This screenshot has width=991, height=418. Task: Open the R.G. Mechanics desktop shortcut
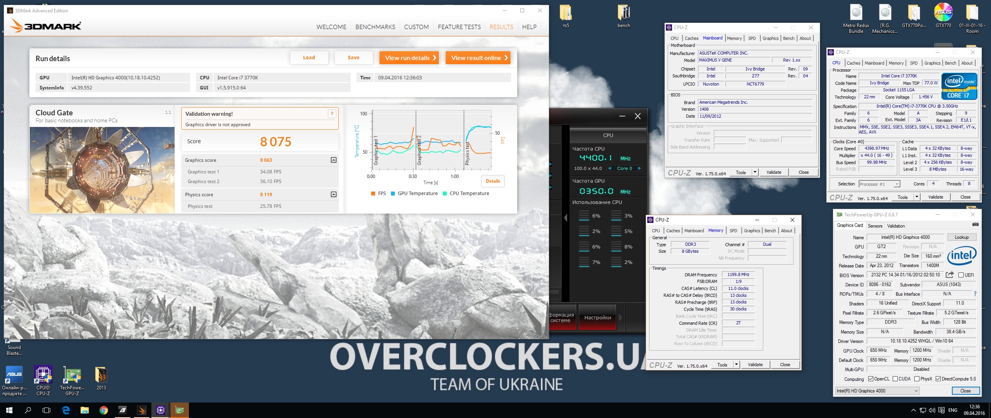tap(885, 18)
